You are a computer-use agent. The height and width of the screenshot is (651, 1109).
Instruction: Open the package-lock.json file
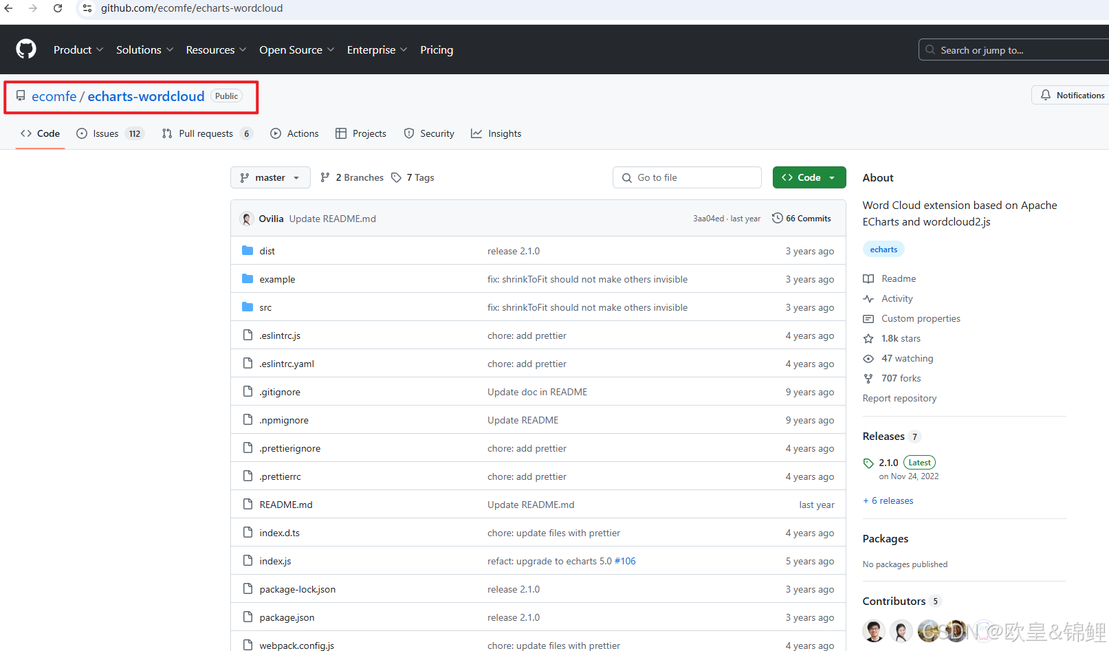point(298,589)
